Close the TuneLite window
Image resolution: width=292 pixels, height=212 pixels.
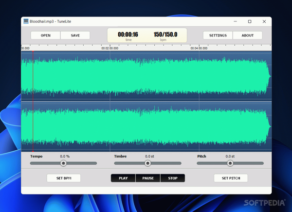point(264,21)
